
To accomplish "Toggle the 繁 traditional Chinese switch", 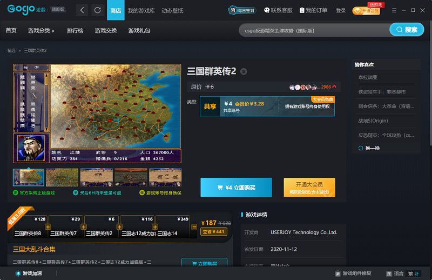I will point(414,274).
